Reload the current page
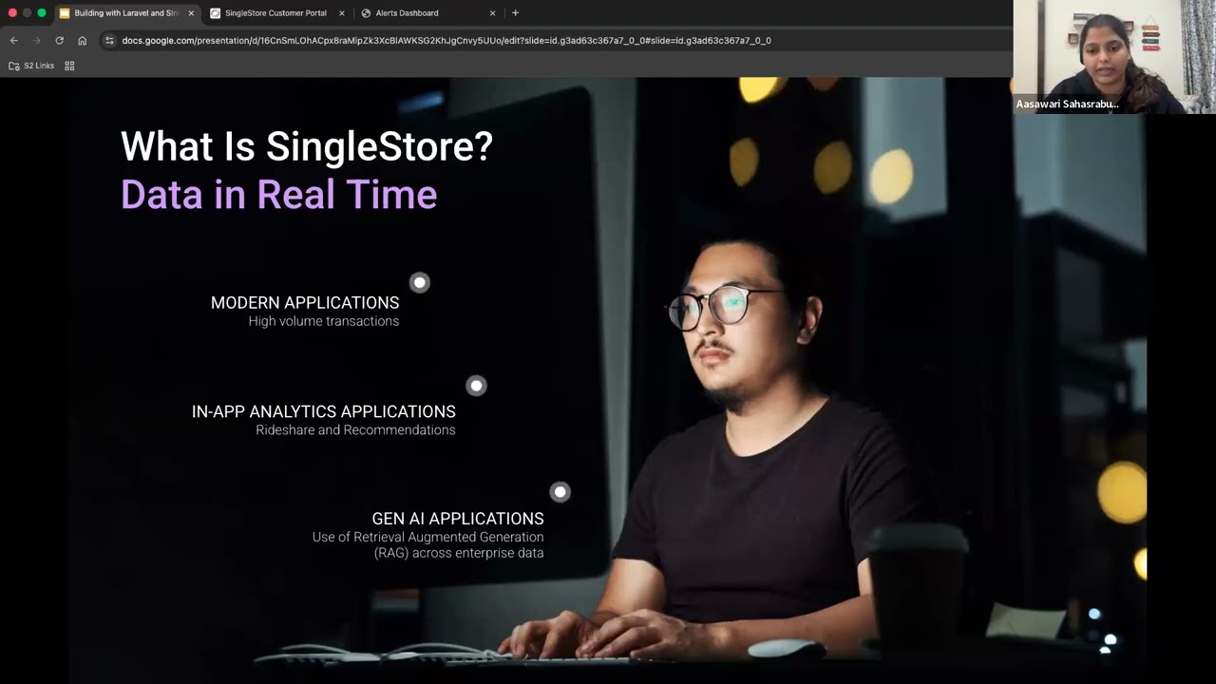Screen dimensions: 1216x684 point(60,41)
